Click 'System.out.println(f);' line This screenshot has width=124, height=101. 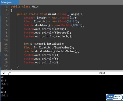[x=42, y=59]
